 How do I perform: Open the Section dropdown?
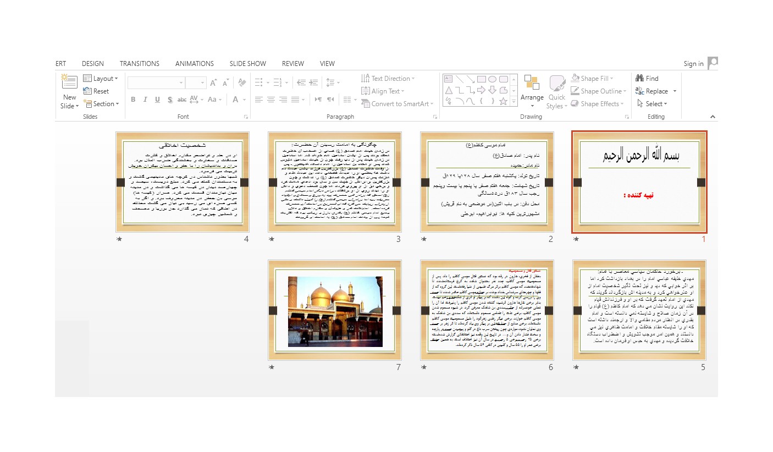(100, 104)
